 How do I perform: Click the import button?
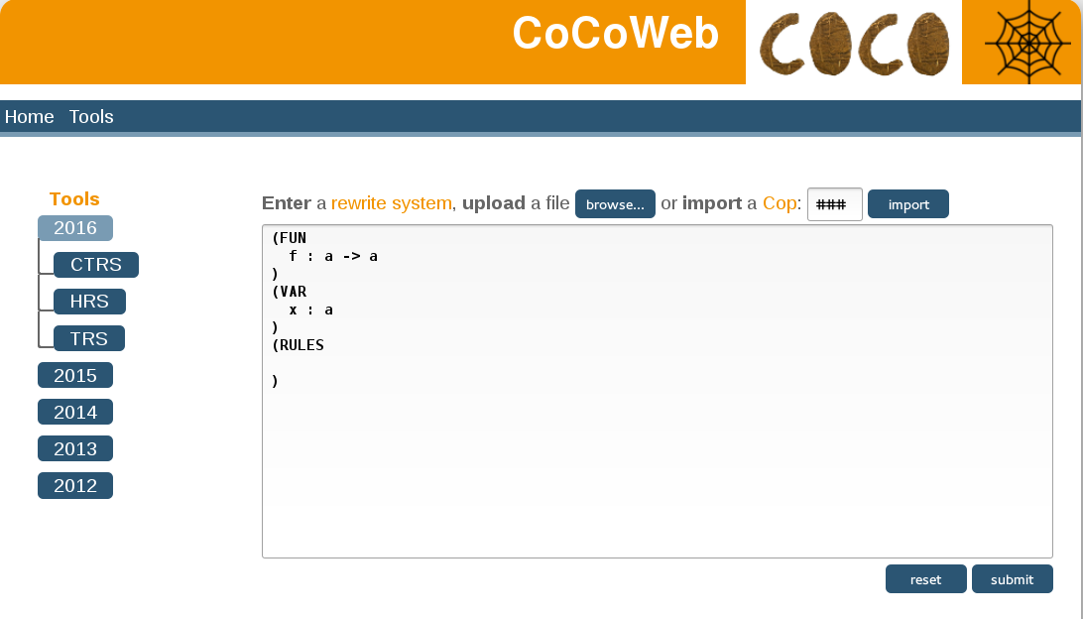[x=908, y=203]
